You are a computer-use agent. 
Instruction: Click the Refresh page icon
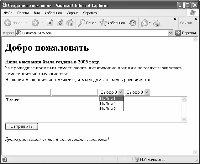pyautogui.click(x=60, y=23)
